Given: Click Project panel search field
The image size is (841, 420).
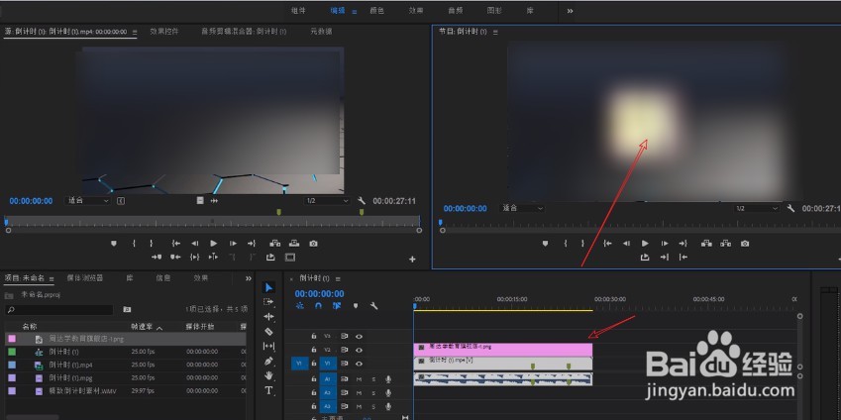Looking at the screenshot, I should [59, 309].
